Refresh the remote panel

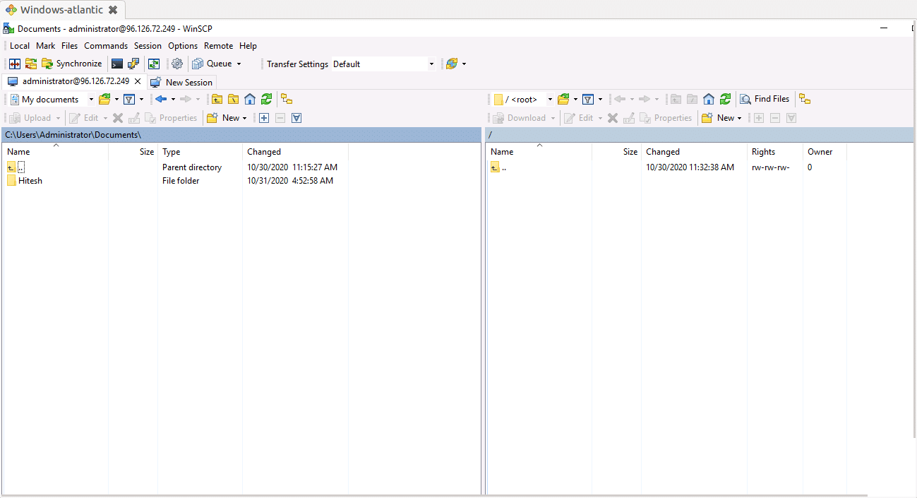point(725,99)
